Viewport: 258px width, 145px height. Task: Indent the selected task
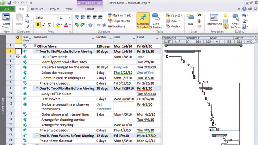tap(82, 25)
